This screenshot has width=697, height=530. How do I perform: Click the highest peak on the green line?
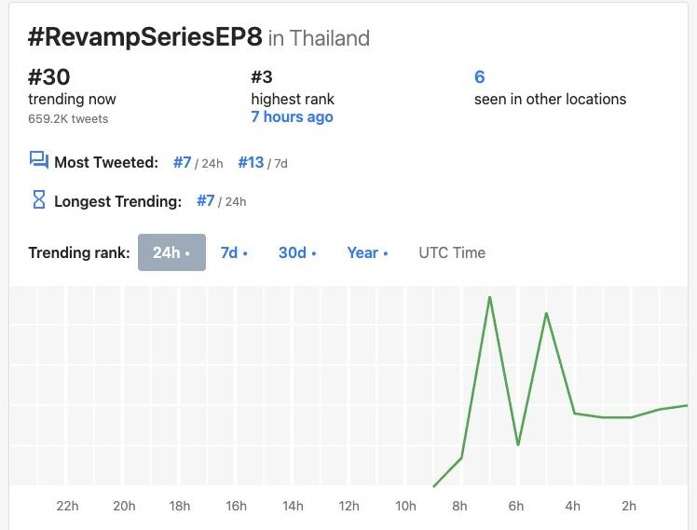pyautogui.click(x=489, y=297)
